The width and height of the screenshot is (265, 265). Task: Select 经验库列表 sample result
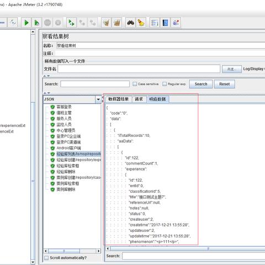pyautogui.click(x=78, y=154)
